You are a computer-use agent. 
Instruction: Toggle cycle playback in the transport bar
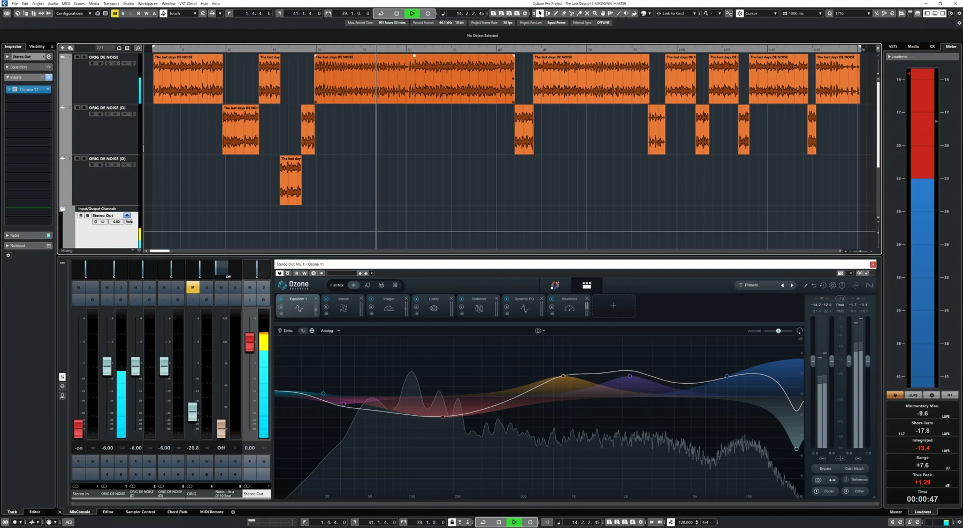click(x=381, y=13)
